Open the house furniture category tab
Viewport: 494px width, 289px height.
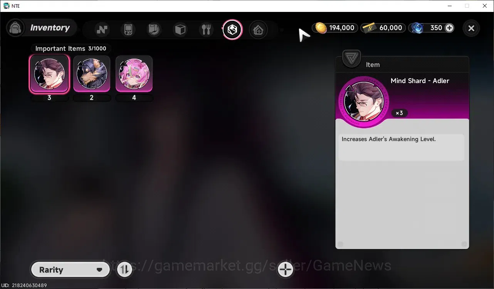click(258, 30)
